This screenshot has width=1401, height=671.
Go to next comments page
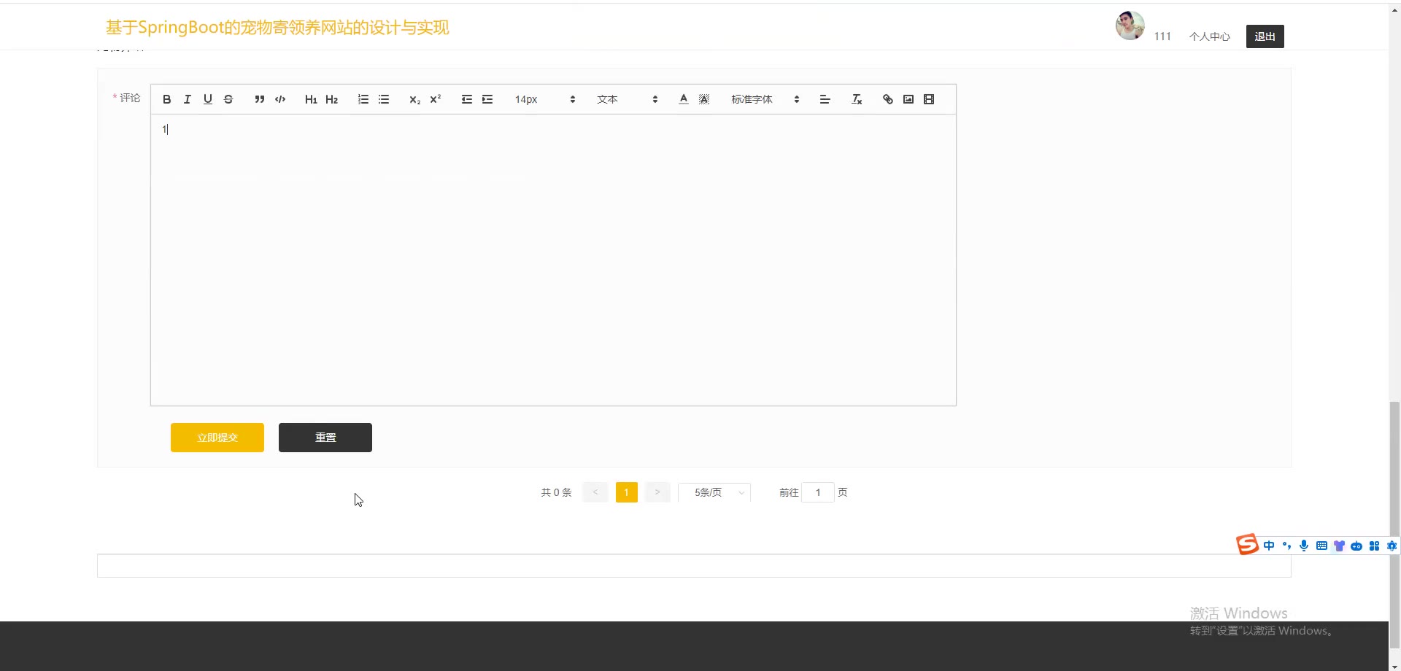point(657,492)
